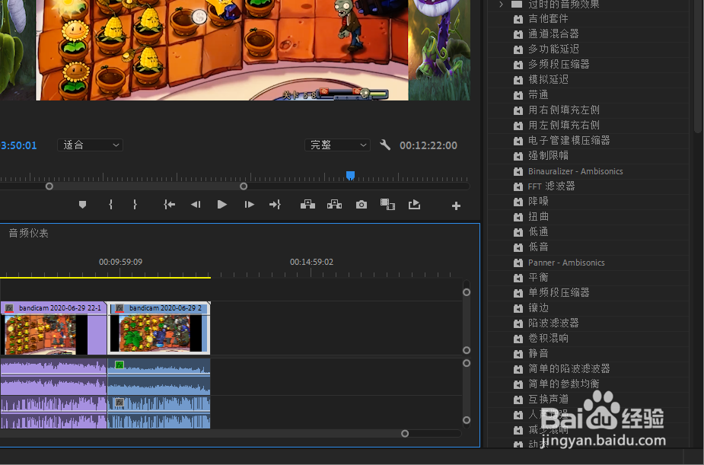Click the export share icon
Image resolution: width=704 pixels, height=465 pixels.
[x=414, y=205]
